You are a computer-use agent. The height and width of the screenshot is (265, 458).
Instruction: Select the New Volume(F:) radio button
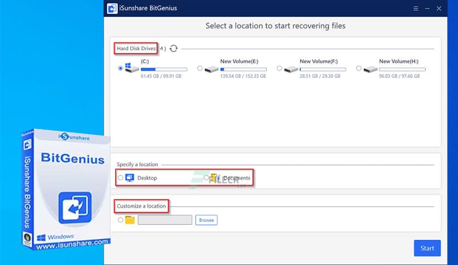click(x=279, y=69)
